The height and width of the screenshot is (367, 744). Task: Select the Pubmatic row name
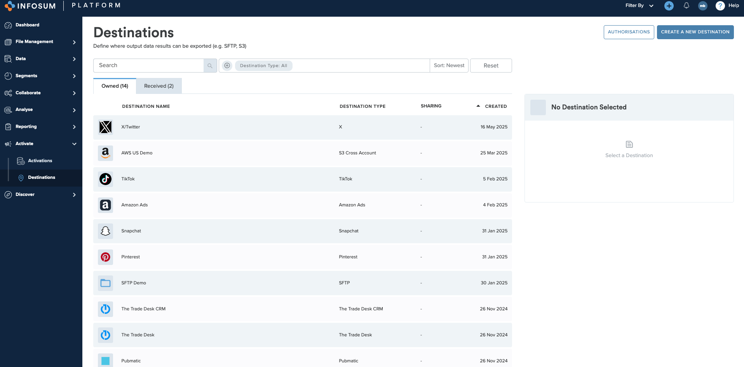coord(131,361)
